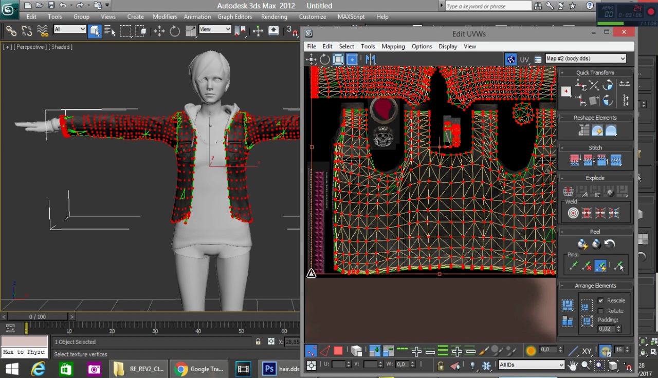Screen dimensions: 658x378
Task: Open the Mapping menu in Edit UVWs
Action: pyautogui.click(x=393, y=46)
